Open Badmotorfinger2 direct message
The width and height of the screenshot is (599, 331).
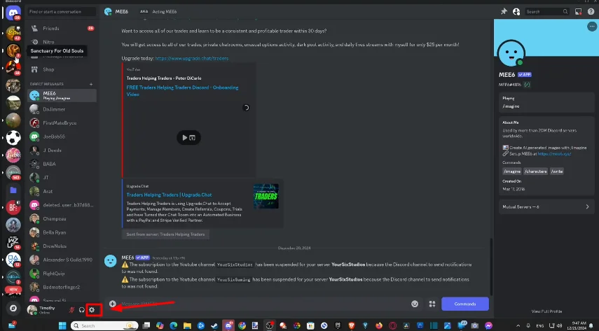[x=62, y=287]
